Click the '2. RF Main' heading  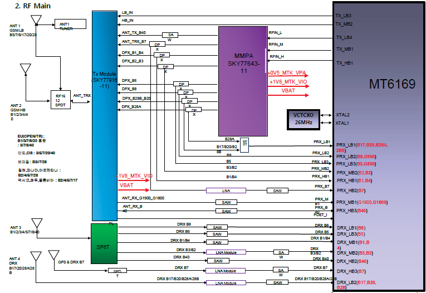point(33,6)
